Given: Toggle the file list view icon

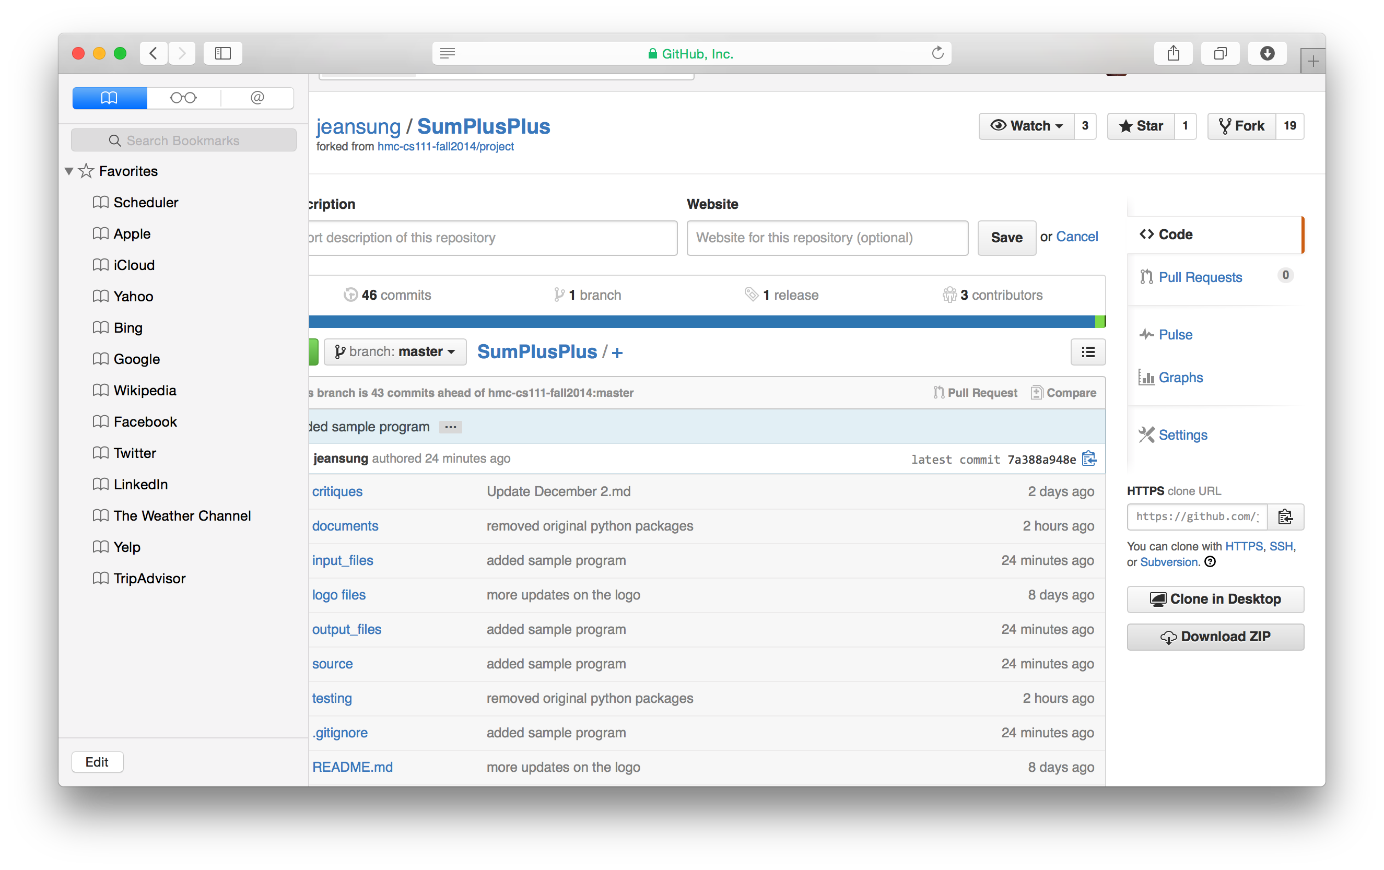Looking at the screenshot, I should (x=1087, y=351).
